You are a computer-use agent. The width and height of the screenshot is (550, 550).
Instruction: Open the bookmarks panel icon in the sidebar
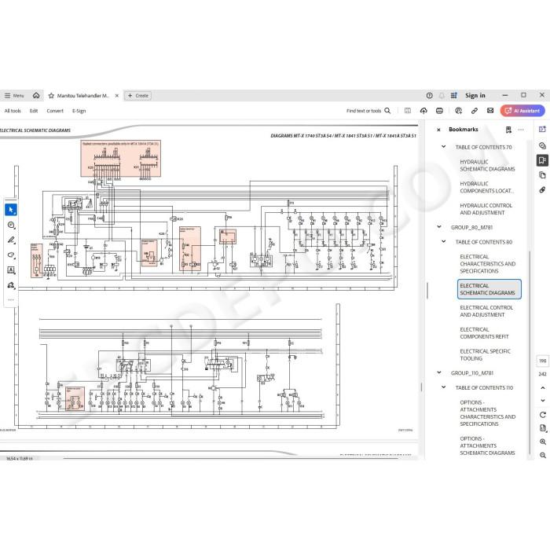(542, 160)
